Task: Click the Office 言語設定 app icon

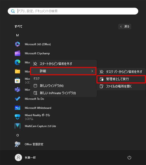Action: point(18,144)
